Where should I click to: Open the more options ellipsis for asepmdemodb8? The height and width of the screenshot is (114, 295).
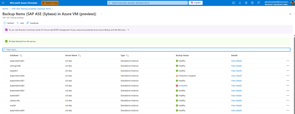click(288, 76)
